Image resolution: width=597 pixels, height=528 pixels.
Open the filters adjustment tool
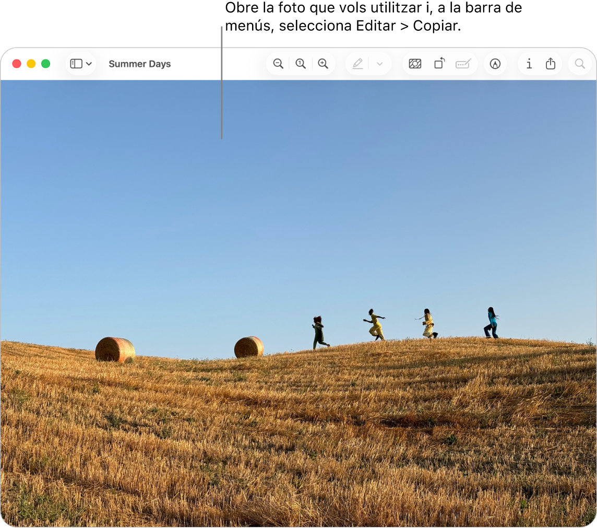pos(415,64)
